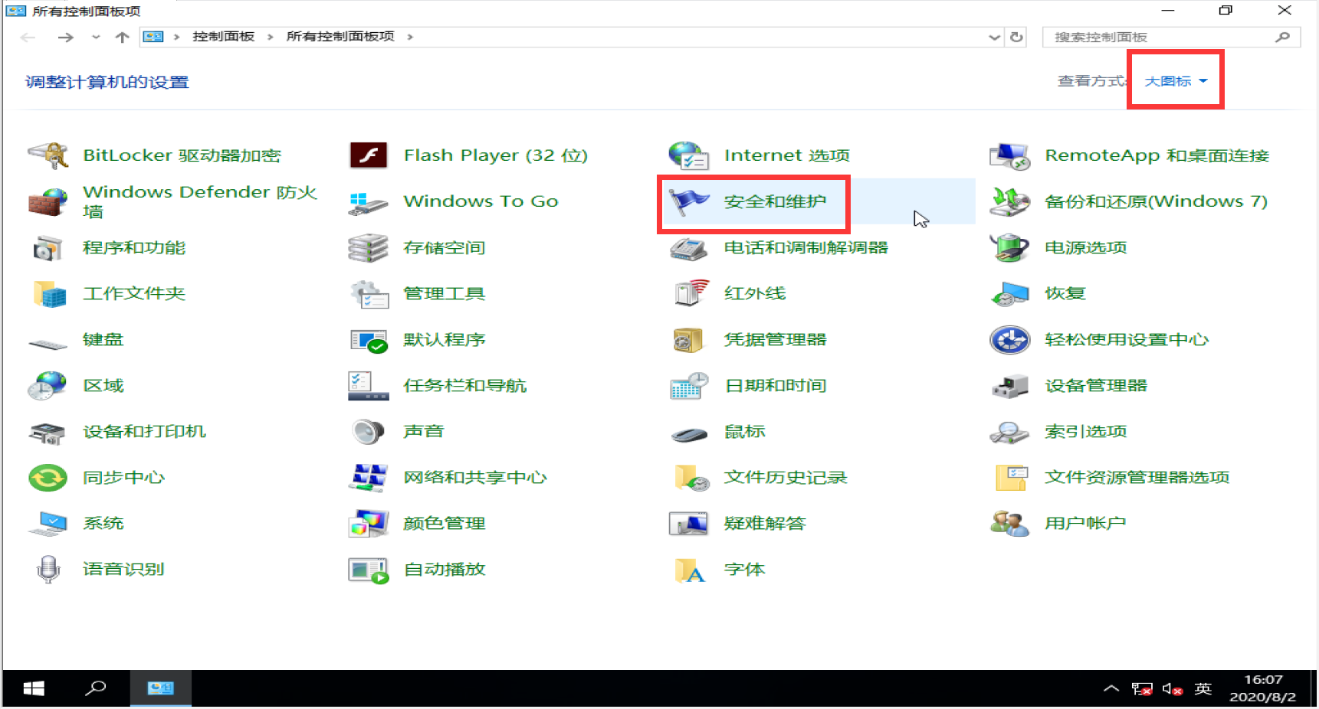Go up one level arrow
The image size is (1319, 709).
[122, 37]
